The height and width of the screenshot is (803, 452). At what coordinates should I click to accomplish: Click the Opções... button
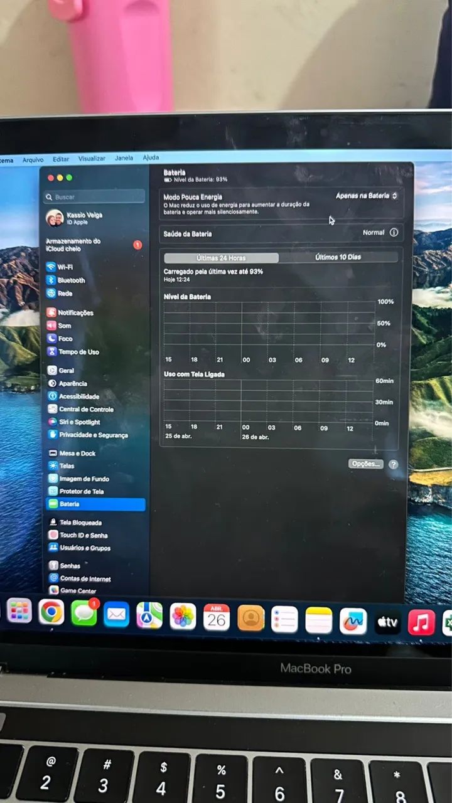point(366,464)
